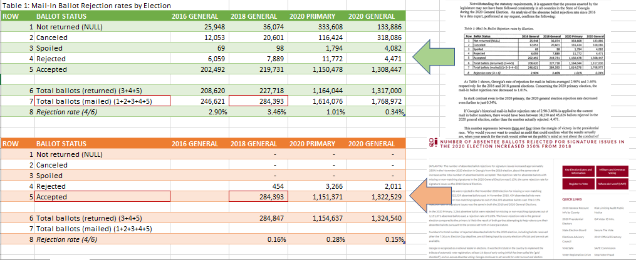Click the ballot checklist icon beside the red headline
This screenshot has height=260, width=636.
coord(432,143)
